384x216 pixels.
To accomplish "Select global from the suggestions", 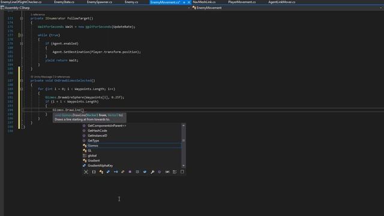I will pos(92,156).
